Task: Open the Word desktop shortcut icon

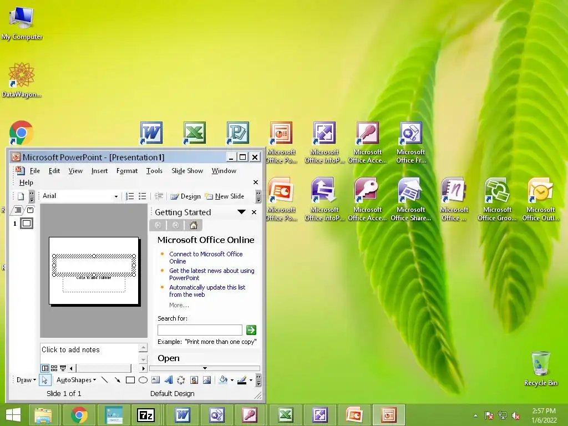Action: point(151,133)
